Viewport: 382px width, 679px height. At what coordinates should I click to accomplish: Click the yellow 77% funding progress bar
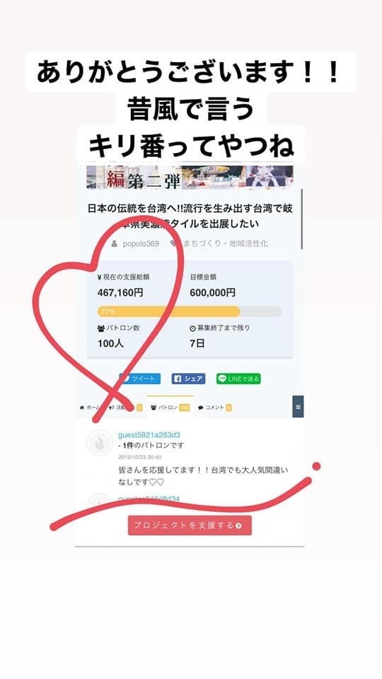pyautogui.click(x=169, y=311)
